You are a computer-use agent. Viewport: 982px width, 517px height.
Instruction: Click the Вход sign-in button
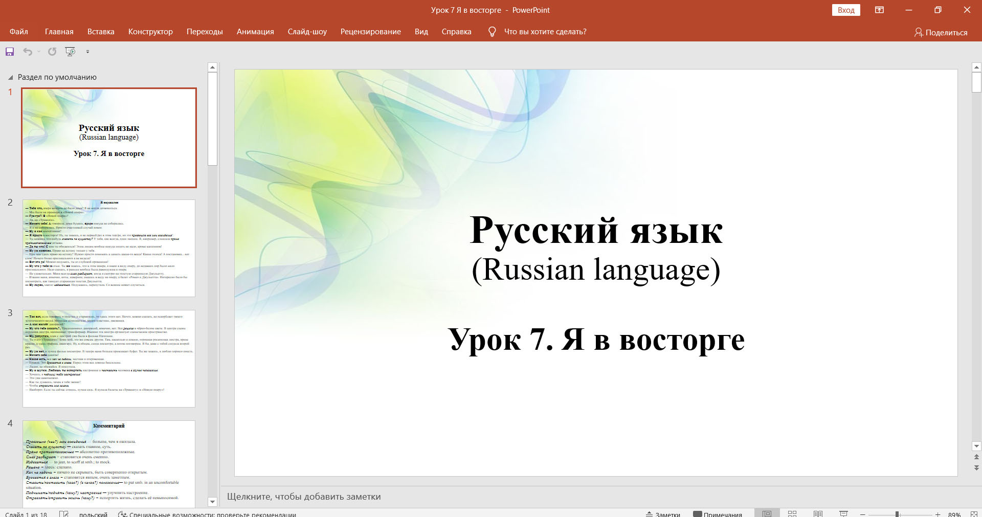pyautogui.click(x=845, y=10)
